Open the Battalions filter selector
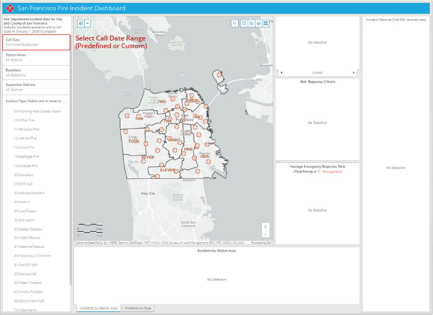The width and height of the screenshot is (433, 315). tap(36, 73)
